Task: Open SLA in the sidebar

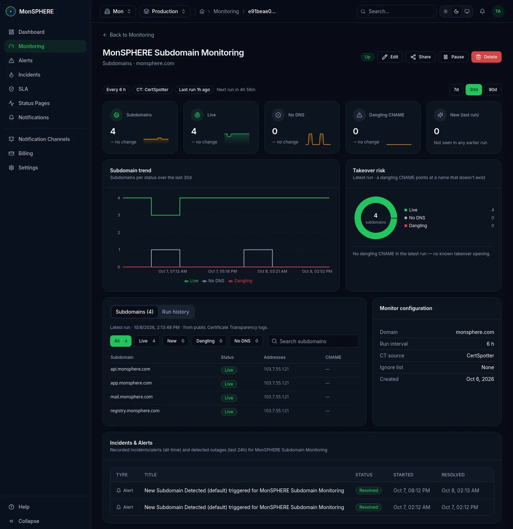Action: (45, 89)
